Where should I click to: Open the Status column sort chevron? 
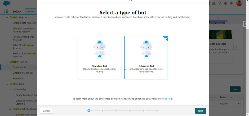coord(230,98)
